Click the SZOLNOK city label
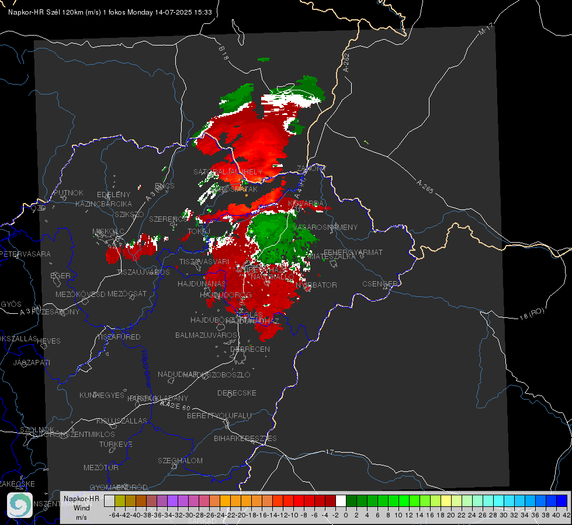Viewport: 572px width, 525px height. tap(37, 429)
